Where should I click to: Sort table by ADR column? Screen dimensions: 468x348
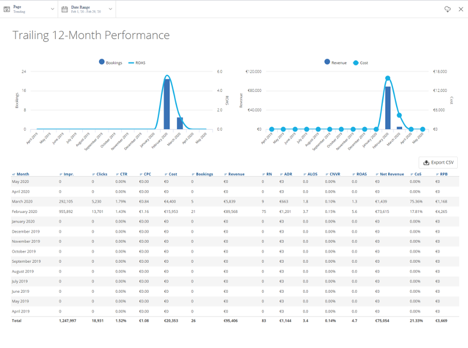pyautogui.click(x=286, y=174)
